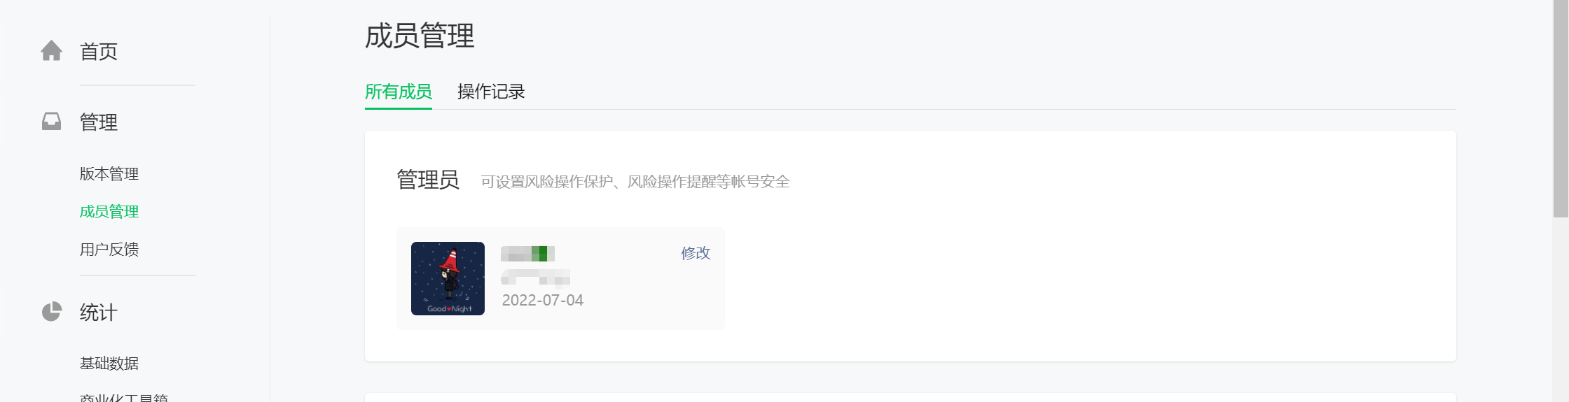
Task: Open 基础数据 under 统计
Action: click(109, 363)
